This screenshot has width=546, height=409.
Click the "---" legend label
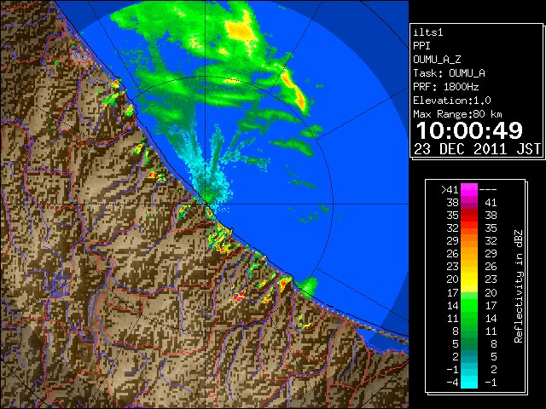[x=488, y=190]
